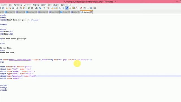The width and height of the screenshot is (181, 102).
Task: Toggle synchronize horizontal scrolling icon
Action: click(x=55, y=8)
